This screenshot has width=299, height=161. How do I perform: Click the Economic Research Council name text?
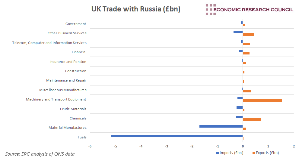coord(253,10)
